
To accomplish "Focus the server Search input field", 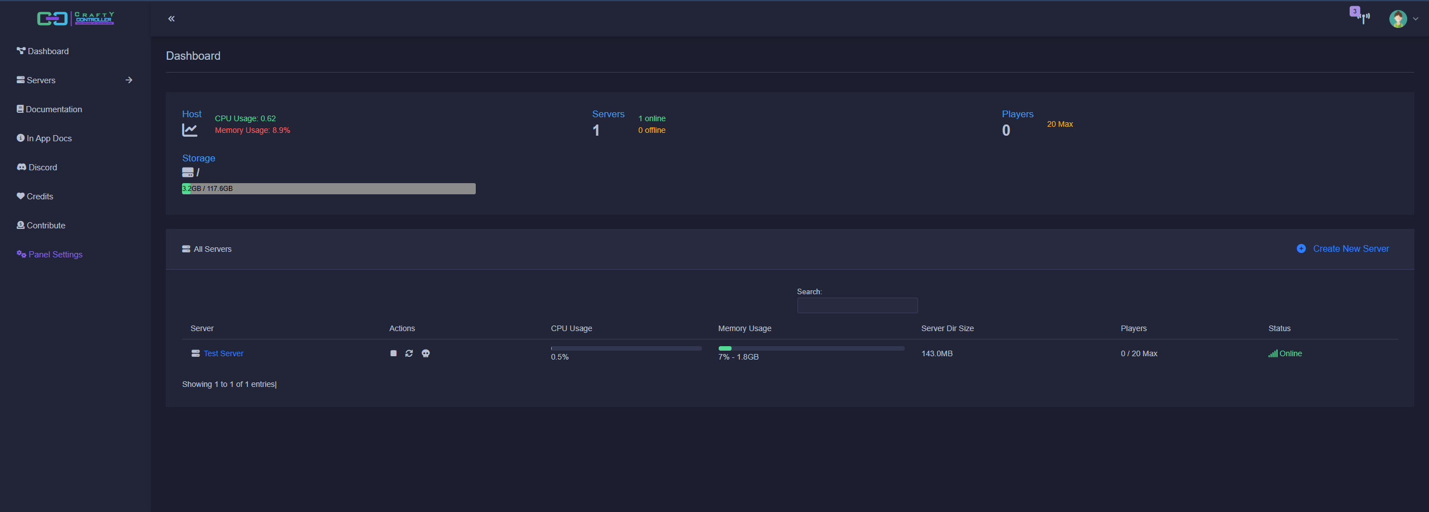I will 857,305.
